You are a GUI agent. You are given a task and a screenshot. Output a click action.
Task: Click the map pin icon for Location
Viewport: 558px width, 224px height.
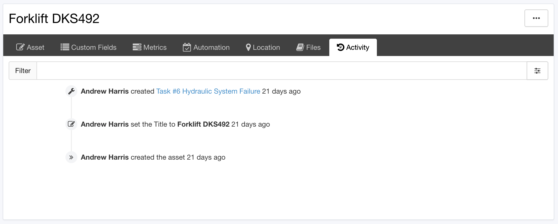click(248, 47)
